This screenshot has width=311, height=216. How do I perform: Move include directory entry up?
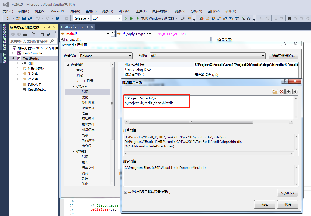295,91
